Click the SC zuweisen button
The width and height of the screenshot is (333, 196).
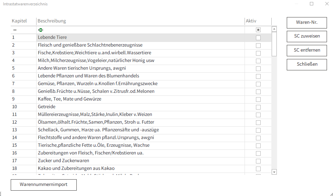[307, 36]
